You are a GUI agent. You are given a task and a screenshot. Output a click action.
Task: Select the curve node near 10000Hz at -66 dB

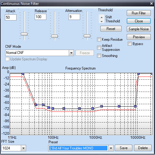tap(135, 106)
